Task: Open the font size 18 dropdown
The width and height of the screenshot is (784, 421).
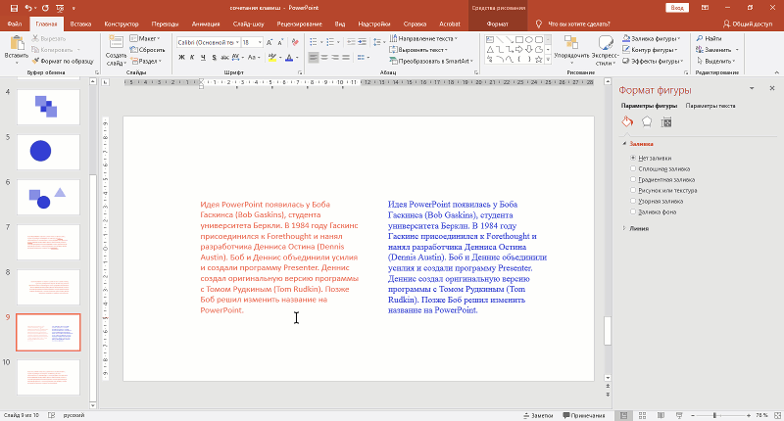Action: click(x=260, y=42)
